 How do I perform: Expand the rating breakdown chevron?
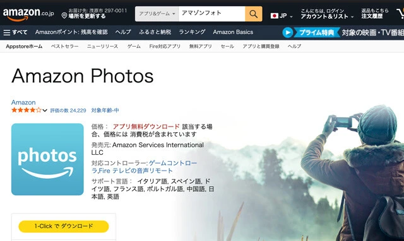pyautogui.click(x=45, y=111)
